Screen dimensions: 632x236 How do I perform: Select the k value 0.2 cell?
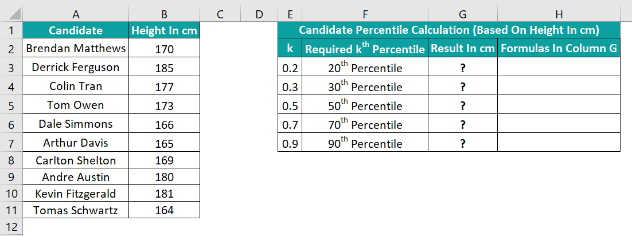point(290,68)
